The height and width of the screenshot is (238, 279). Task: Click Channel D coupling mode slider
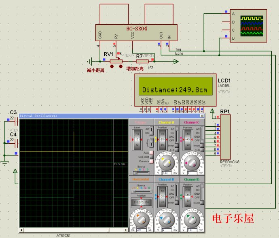pyautogui.click(x=202, y=192)
